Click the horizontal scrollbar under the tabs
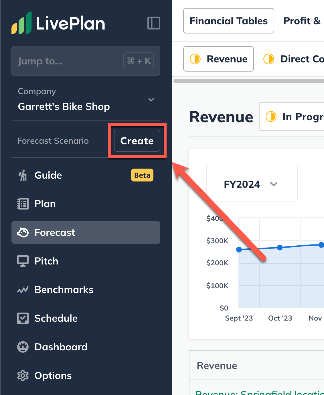The height and width of the screenshot is (395, 324). click(x=248, y=81)
